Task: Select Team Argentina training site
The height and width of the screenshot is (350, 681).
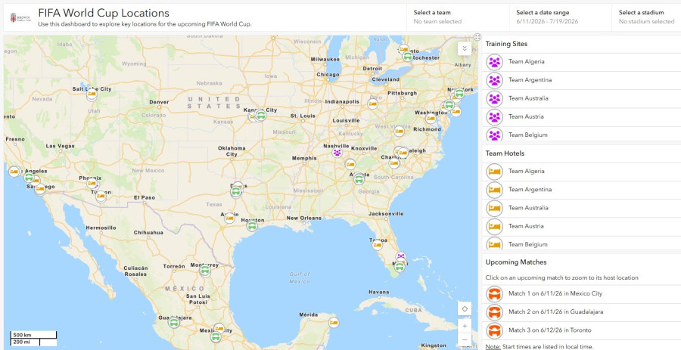Action: coord(582,80)
